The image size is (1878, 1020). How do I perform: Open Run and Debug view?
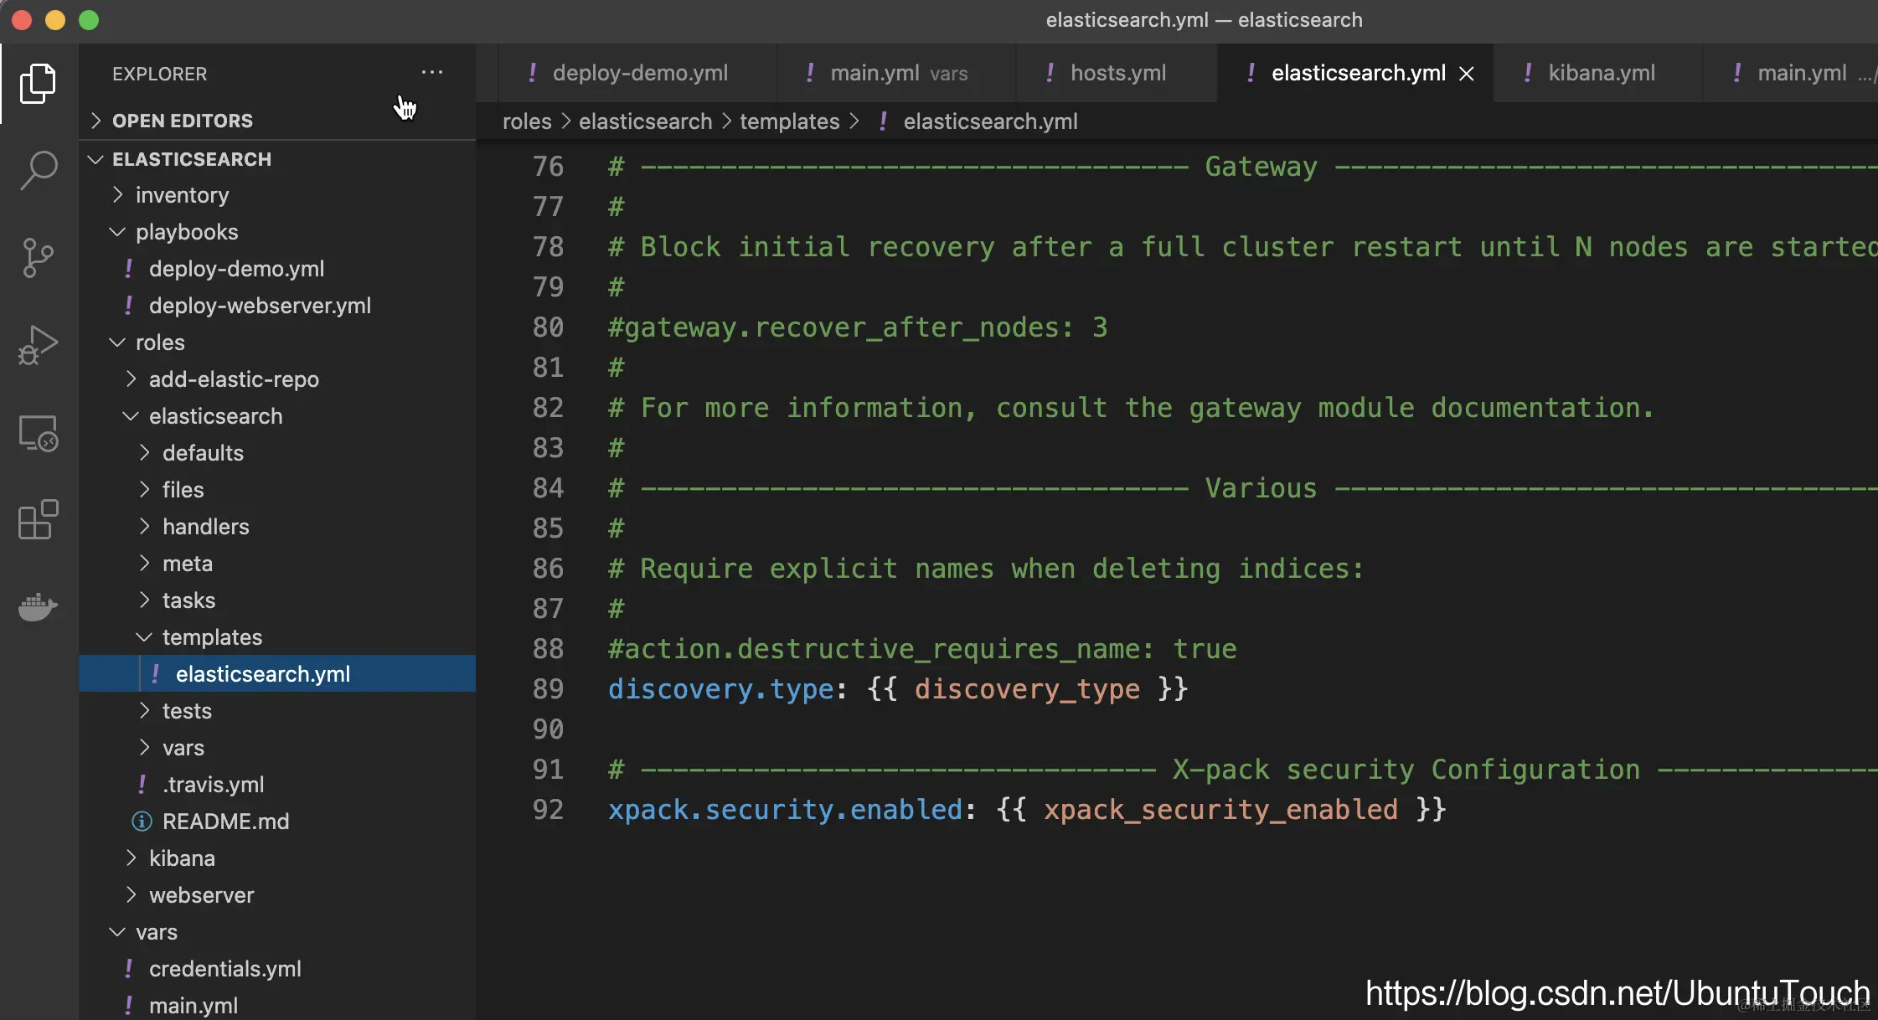(x=38, y=344)
